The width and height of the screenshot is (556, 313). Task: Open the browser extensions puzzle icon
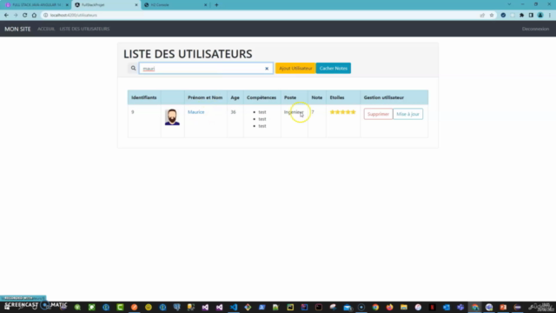point(521,16)
